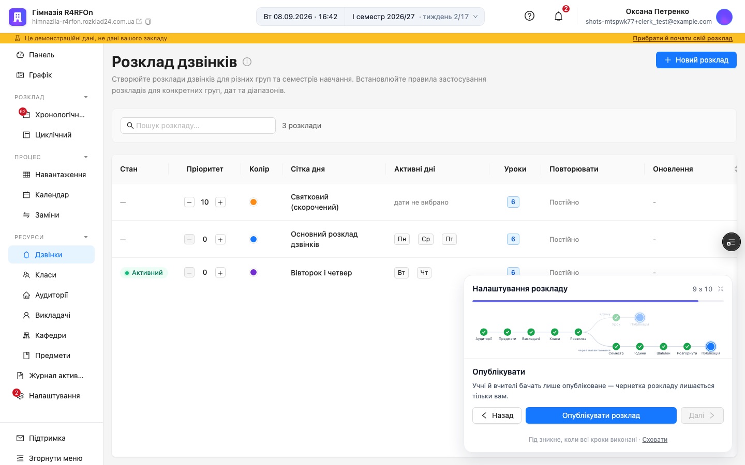Click the user avatar circle

click(724, 17)
